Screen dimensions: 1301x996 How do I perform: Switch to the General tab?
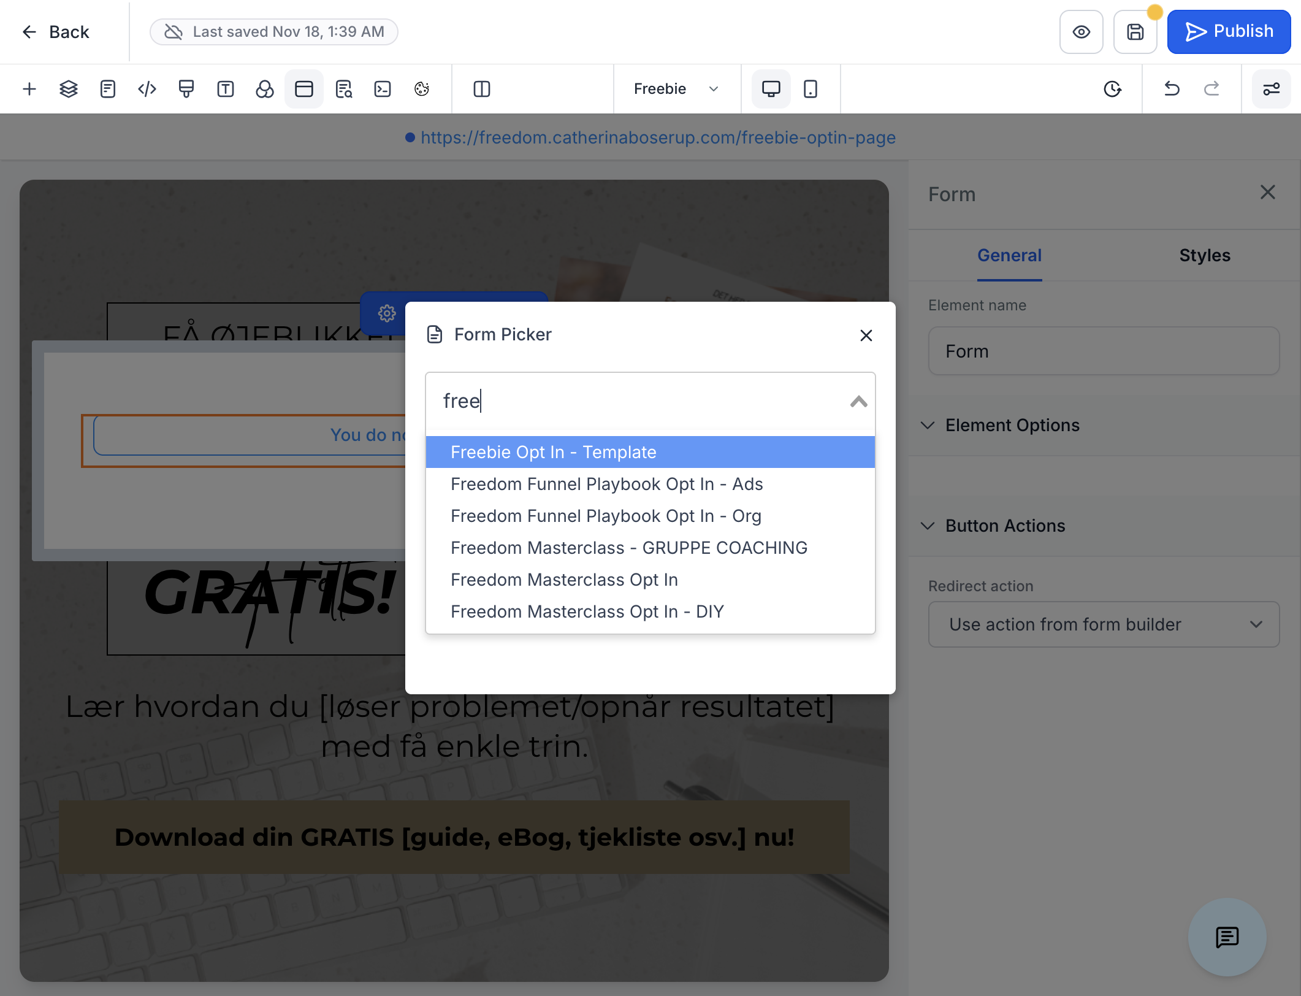1009,255
